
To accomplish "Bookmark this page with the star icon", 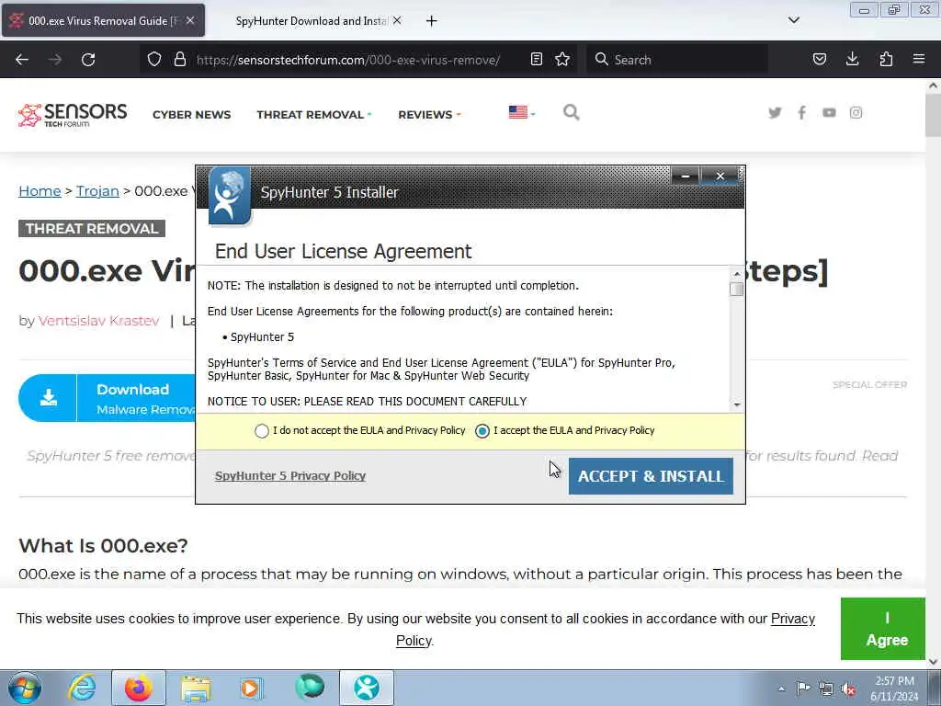I will pos(562,60).
